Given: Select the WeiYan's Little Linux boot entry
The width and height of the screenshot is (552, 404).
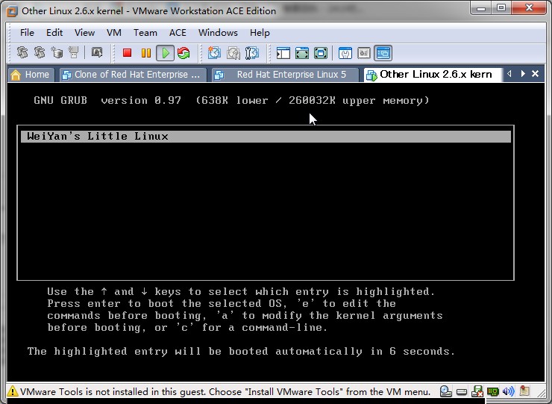Looking at the screenshot, I should pyautogui.click(x=266, y=137).
